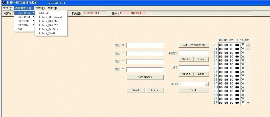
Task: Click the 提示 Error message field
Action: (186, 13)
